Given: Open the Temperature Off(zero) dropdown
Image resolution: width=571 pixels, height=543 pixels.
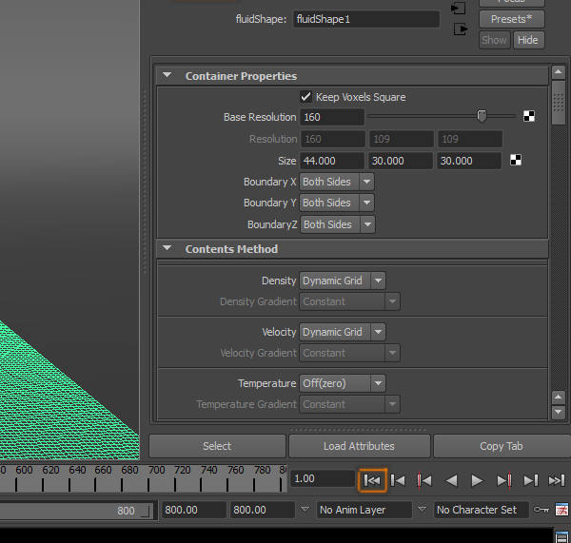Looking at the screenshot, I should (343, 383).
